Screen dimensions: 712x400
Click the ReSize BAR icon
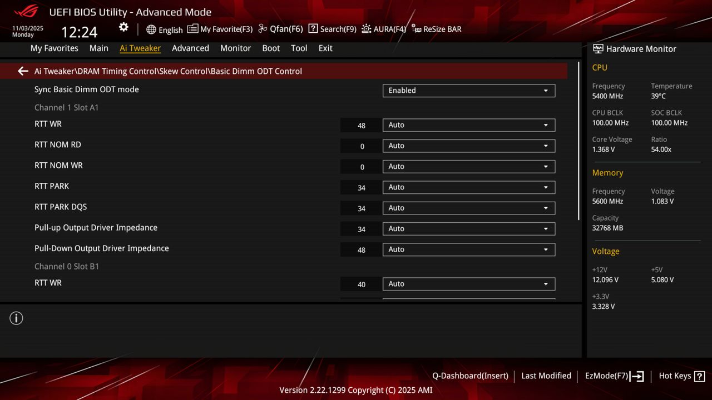coord(437,29)
